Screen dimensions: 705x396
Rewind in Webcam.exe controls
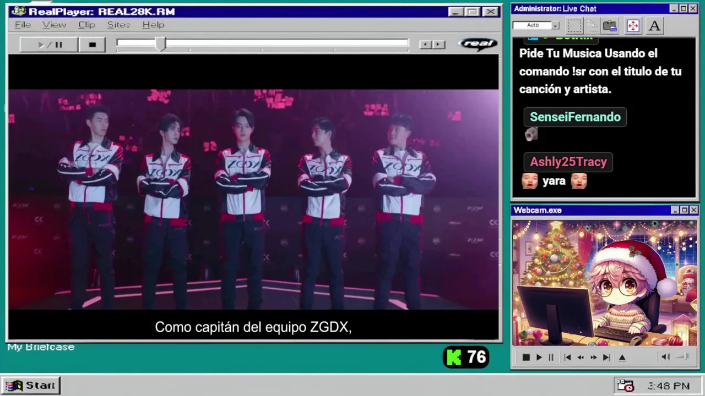coord(580,358)
